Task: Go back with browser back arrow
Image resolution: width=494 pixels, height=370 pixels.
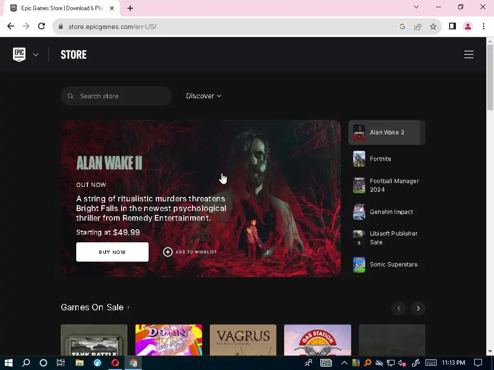Action: pos(11,26)
